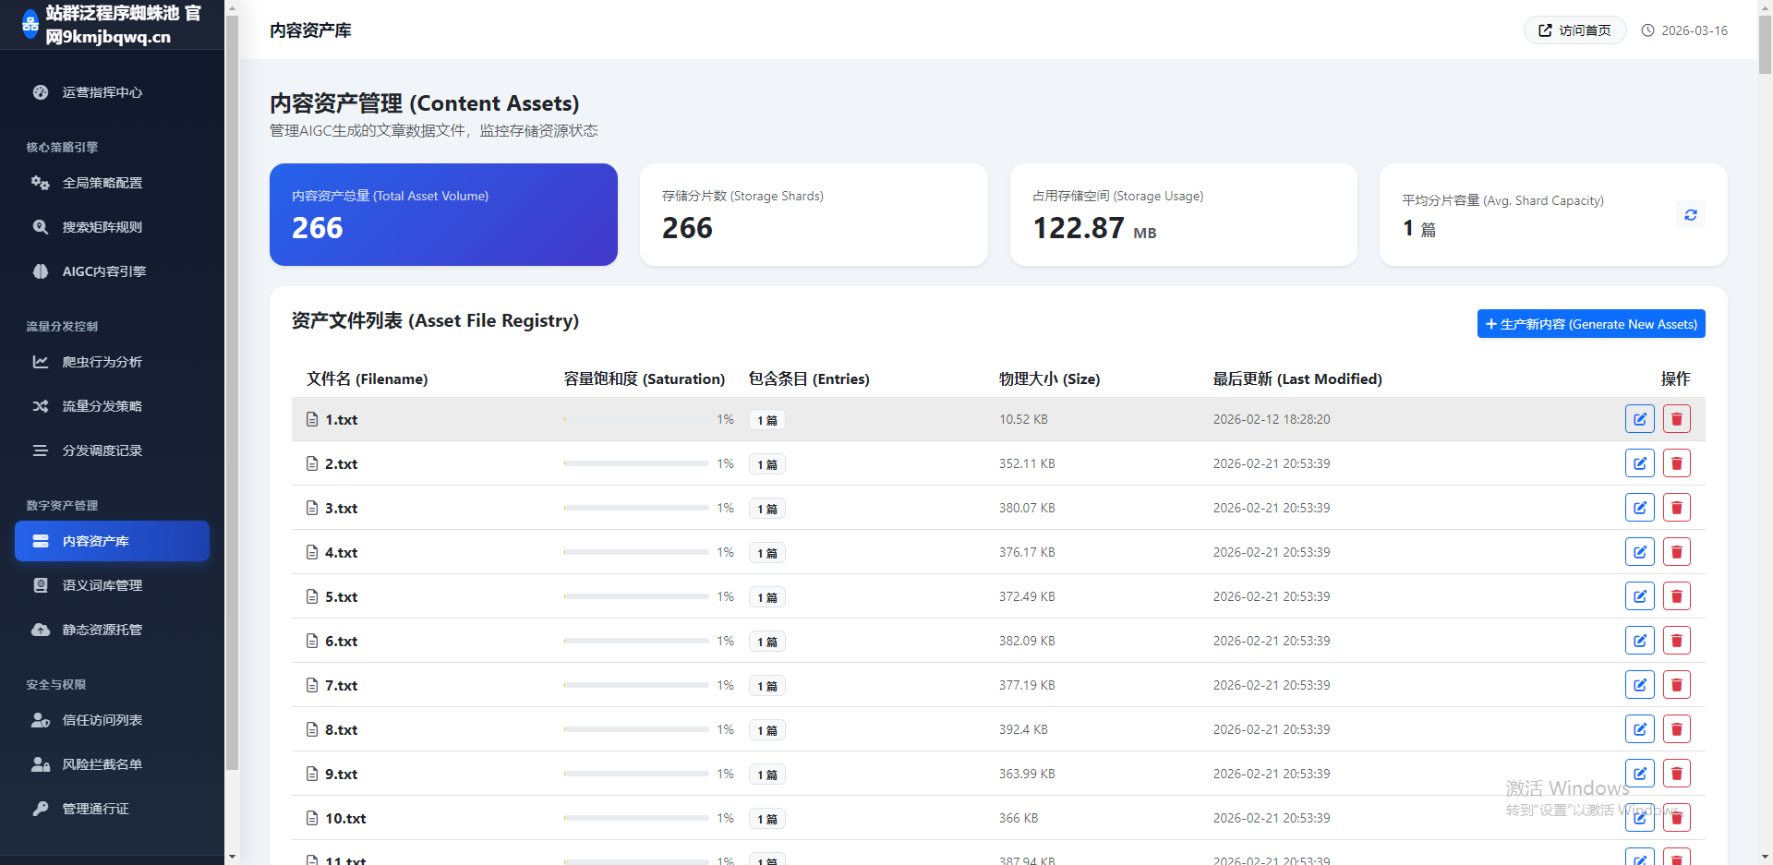Edit the 9.txt file entry
Image resolution: width=1773 pixels, height=865 pixels.
coord(1639,774)
